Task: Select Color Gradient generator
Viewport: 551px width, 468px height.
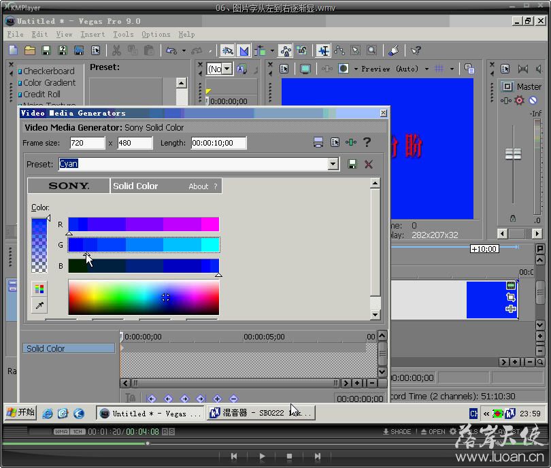Action: (49, 82)
